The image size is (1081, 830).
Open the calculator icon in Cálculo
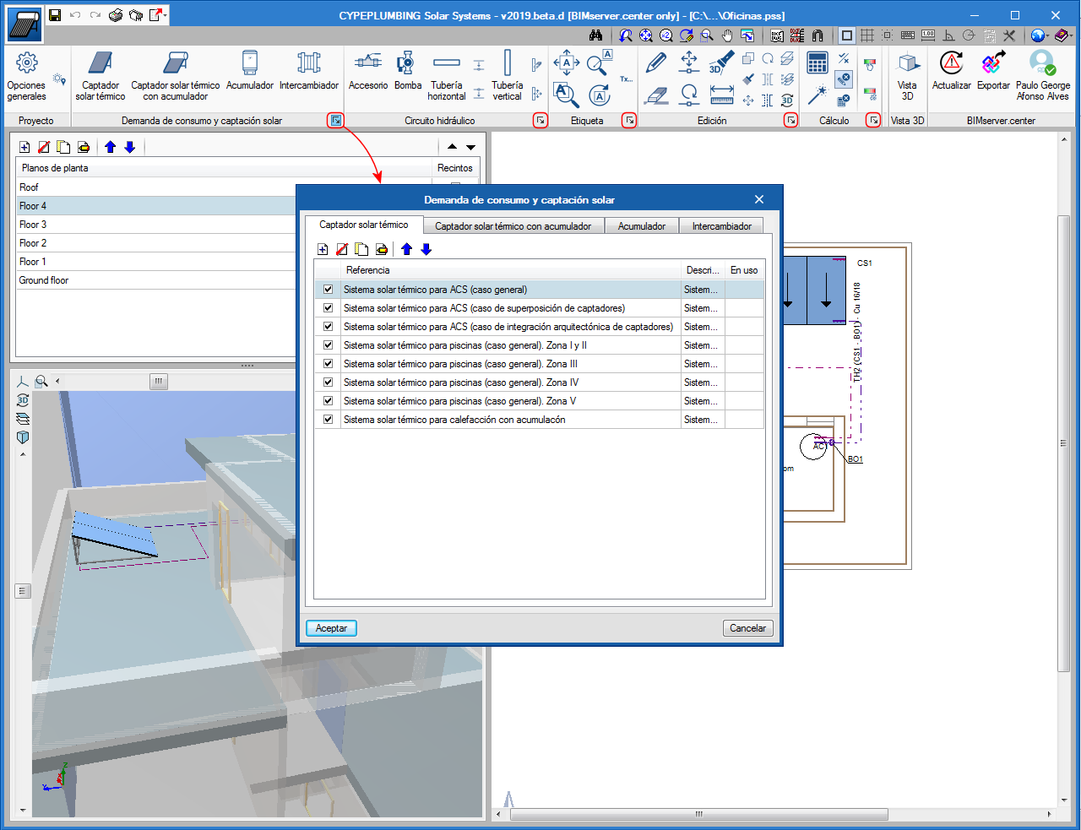coord(818,62)
